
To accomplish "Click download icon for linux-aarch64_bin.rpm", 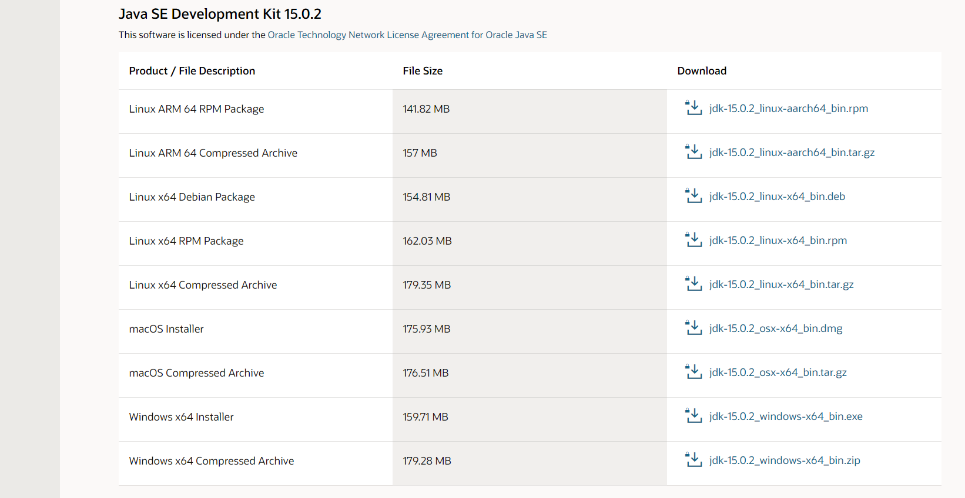I will (x=693, y=108).
